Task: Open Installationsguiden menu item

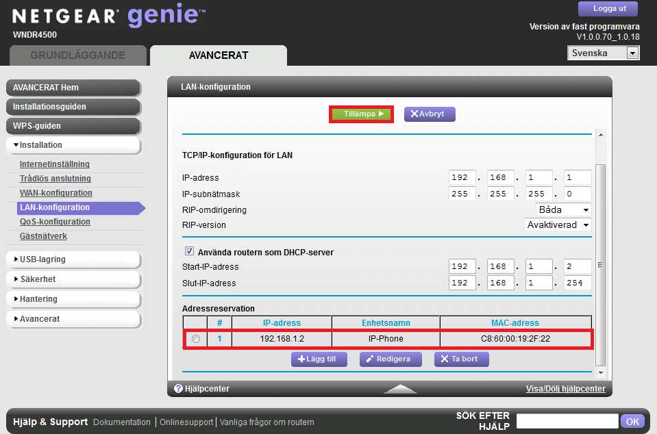Action: [73, 107]
